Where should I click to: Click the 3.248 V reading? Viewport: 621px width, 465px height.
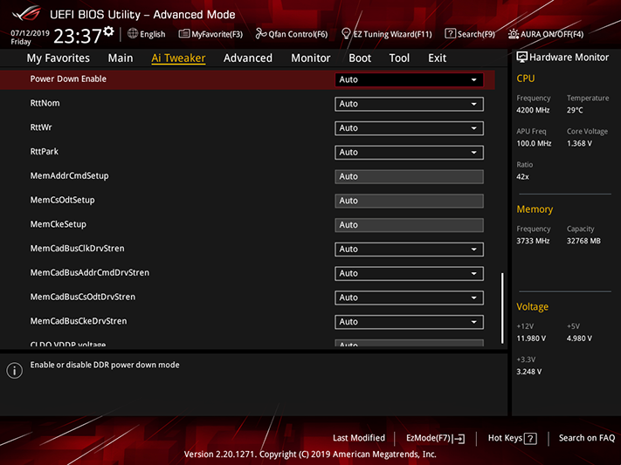click(528, 372)
